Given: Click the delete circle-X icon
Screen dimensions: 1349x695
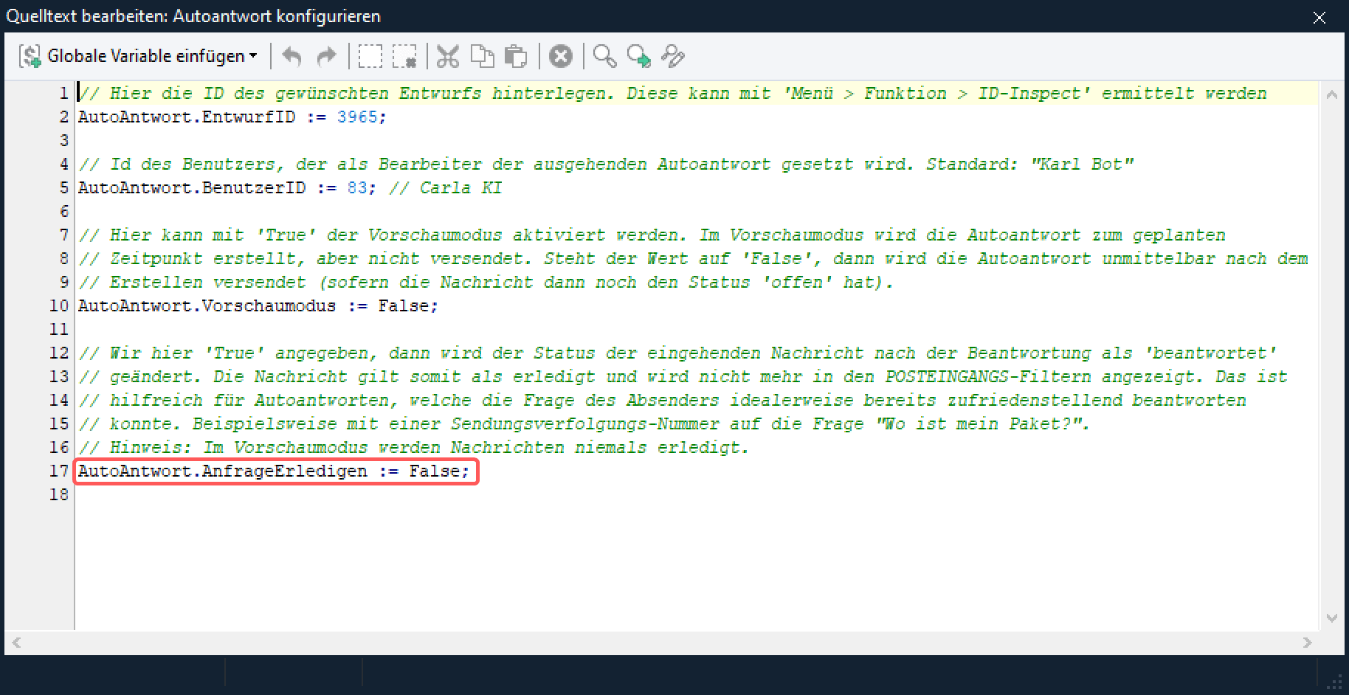Looking at the screenshot, I should click(561, 56).
